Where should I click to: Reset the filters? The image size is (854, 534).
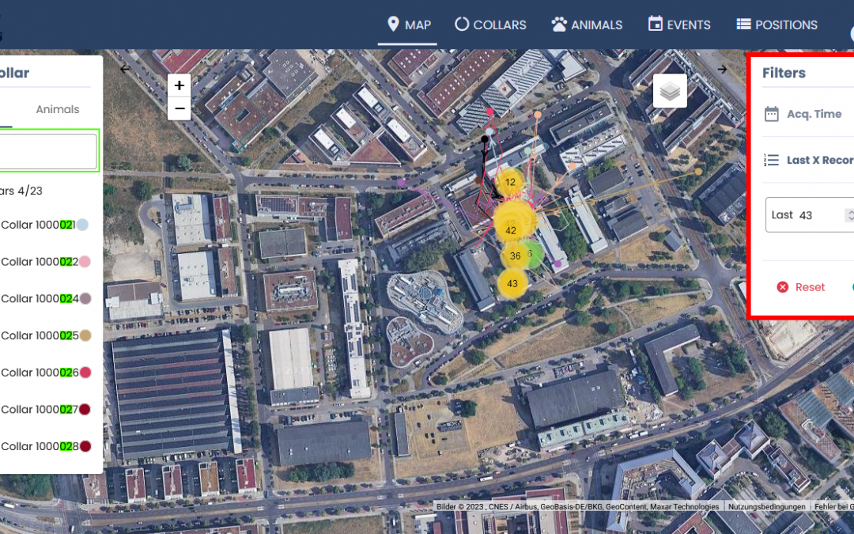pyautogui.click(x=801, y=287)
